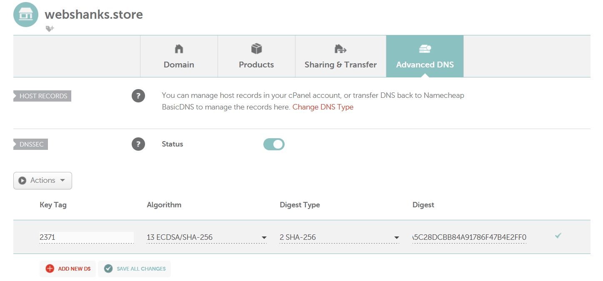Switch to the Domain tab
Viewport: 603px width, 281px height.
click(x=179, y=57)
